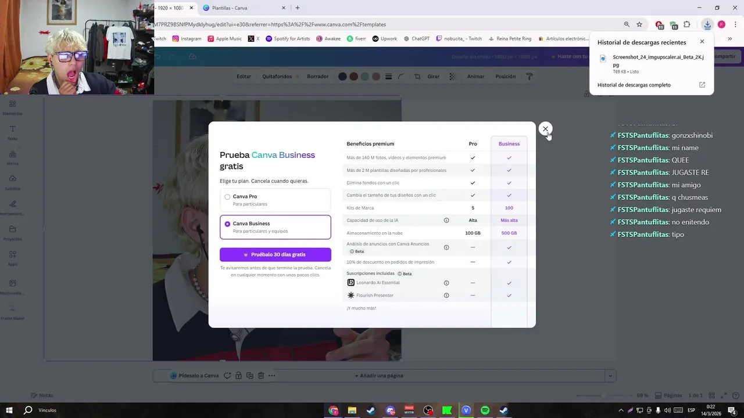Viewport: 744px width, 418px height.
Task: Click Posición in the Canva toolbar
Action: click(x=506, y=77)
